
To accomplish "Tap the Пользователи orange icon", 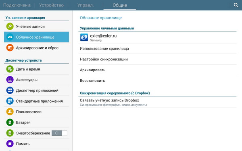I will 10,112.
